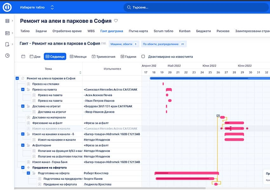Open the document edit icon in left sidebar

7,44
